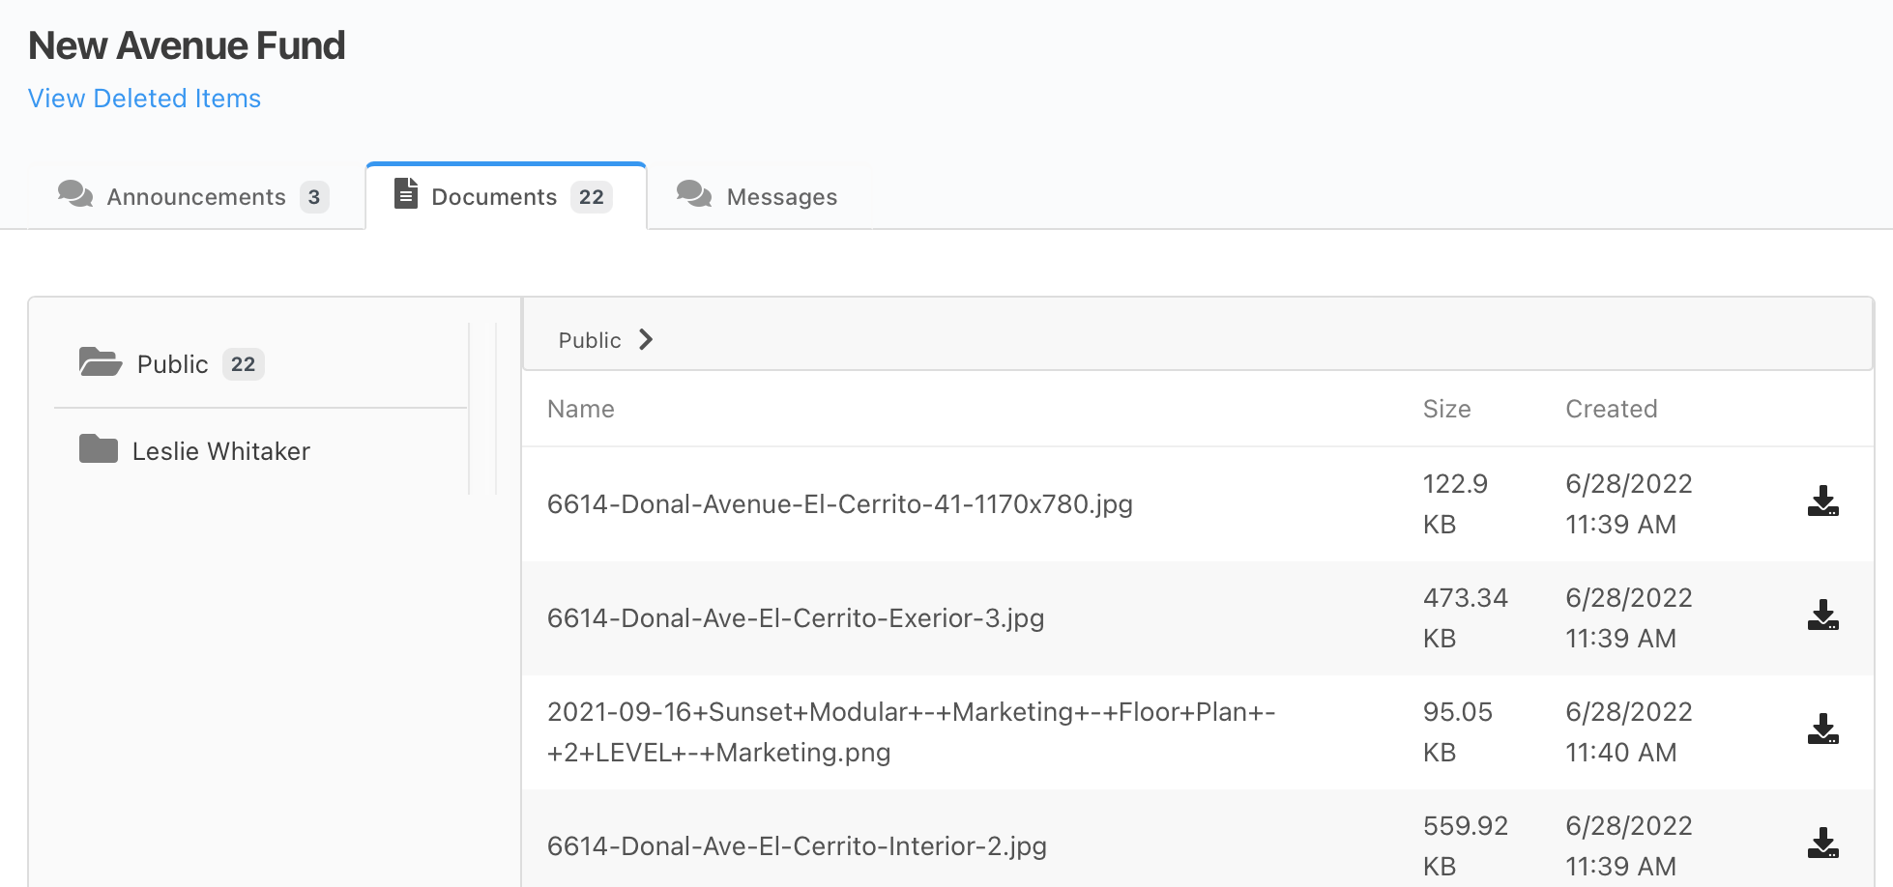
Task: Download the Sunset Modular Marketing png
Action: coord(1822,730)
